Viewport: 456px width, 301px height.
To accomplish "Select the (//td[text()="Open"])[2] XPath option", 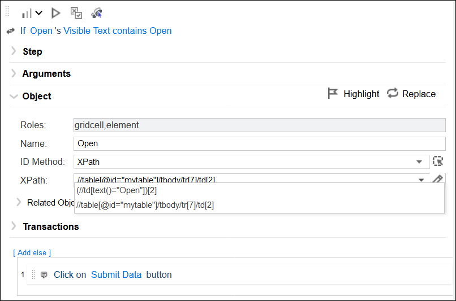I will (x=117, y=190).
